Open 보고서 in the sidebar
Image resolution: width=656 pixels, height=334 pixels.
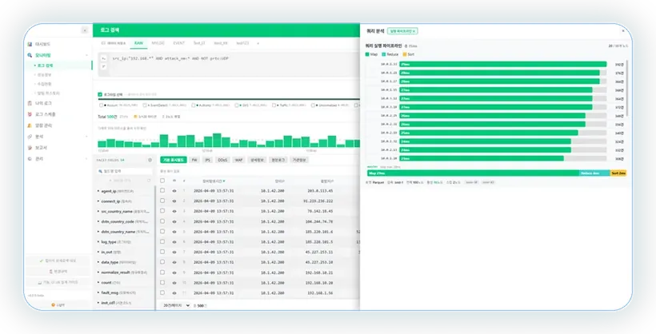[41, 148]
